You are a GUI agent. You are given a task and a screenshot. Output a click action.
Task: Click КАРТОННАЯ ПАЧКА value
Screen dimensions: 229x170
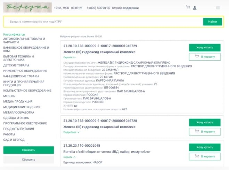(110, 80)
